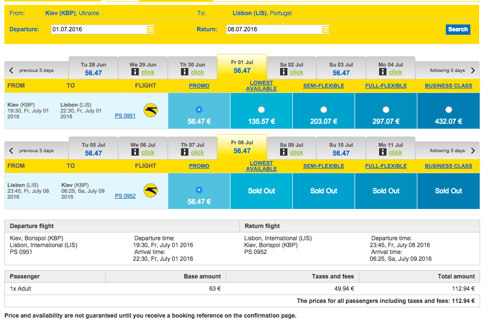Viewport: 488px width, 322px height.
Task: Show following 3 days for return flight
Action: click(452, 151)
